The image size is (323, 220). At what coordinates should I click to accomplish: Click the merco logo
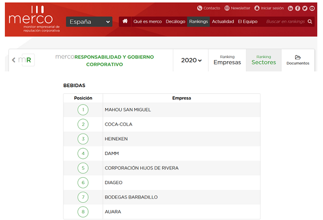coord(34,19)
